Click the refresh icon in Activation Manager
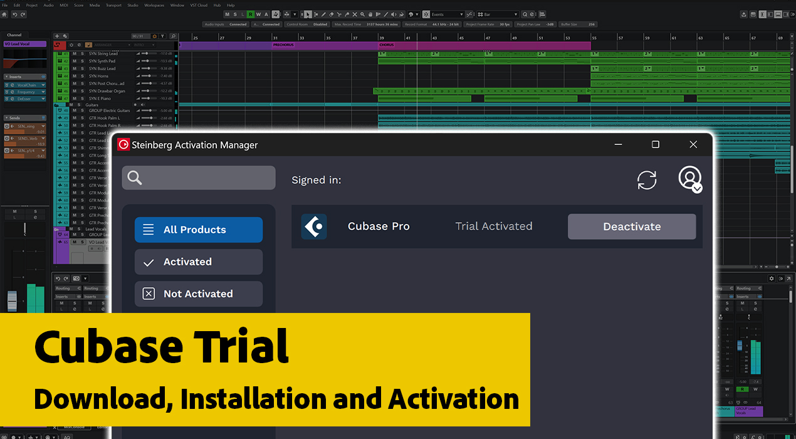 647,181
